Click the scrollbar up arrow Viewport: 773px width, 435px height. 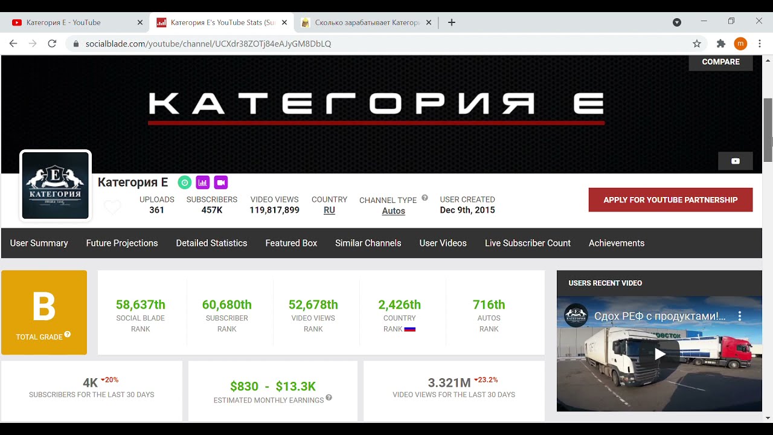[768, 60]
